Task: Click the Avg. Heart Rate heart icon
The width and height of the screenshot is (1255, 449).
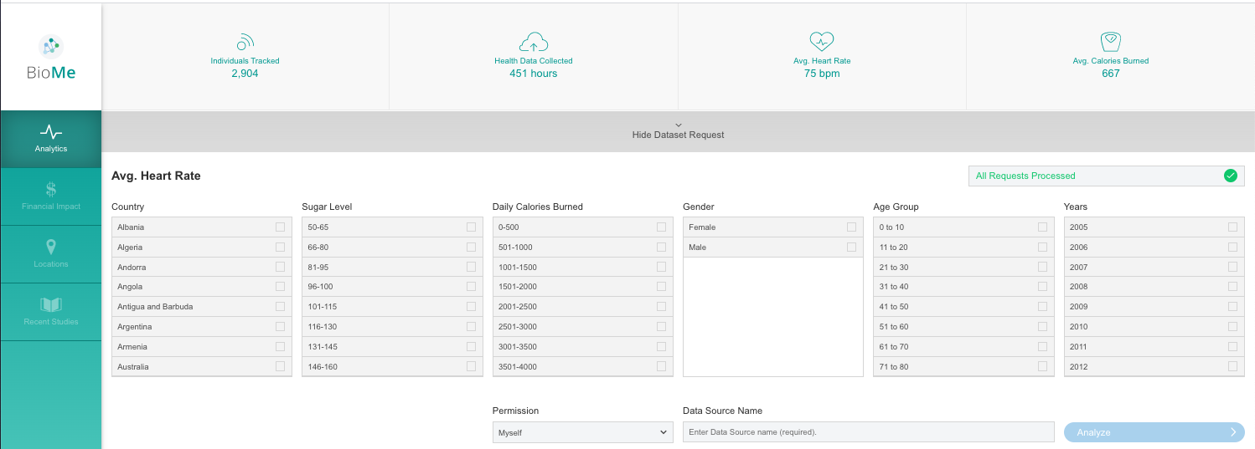Action: click(822, 42)
